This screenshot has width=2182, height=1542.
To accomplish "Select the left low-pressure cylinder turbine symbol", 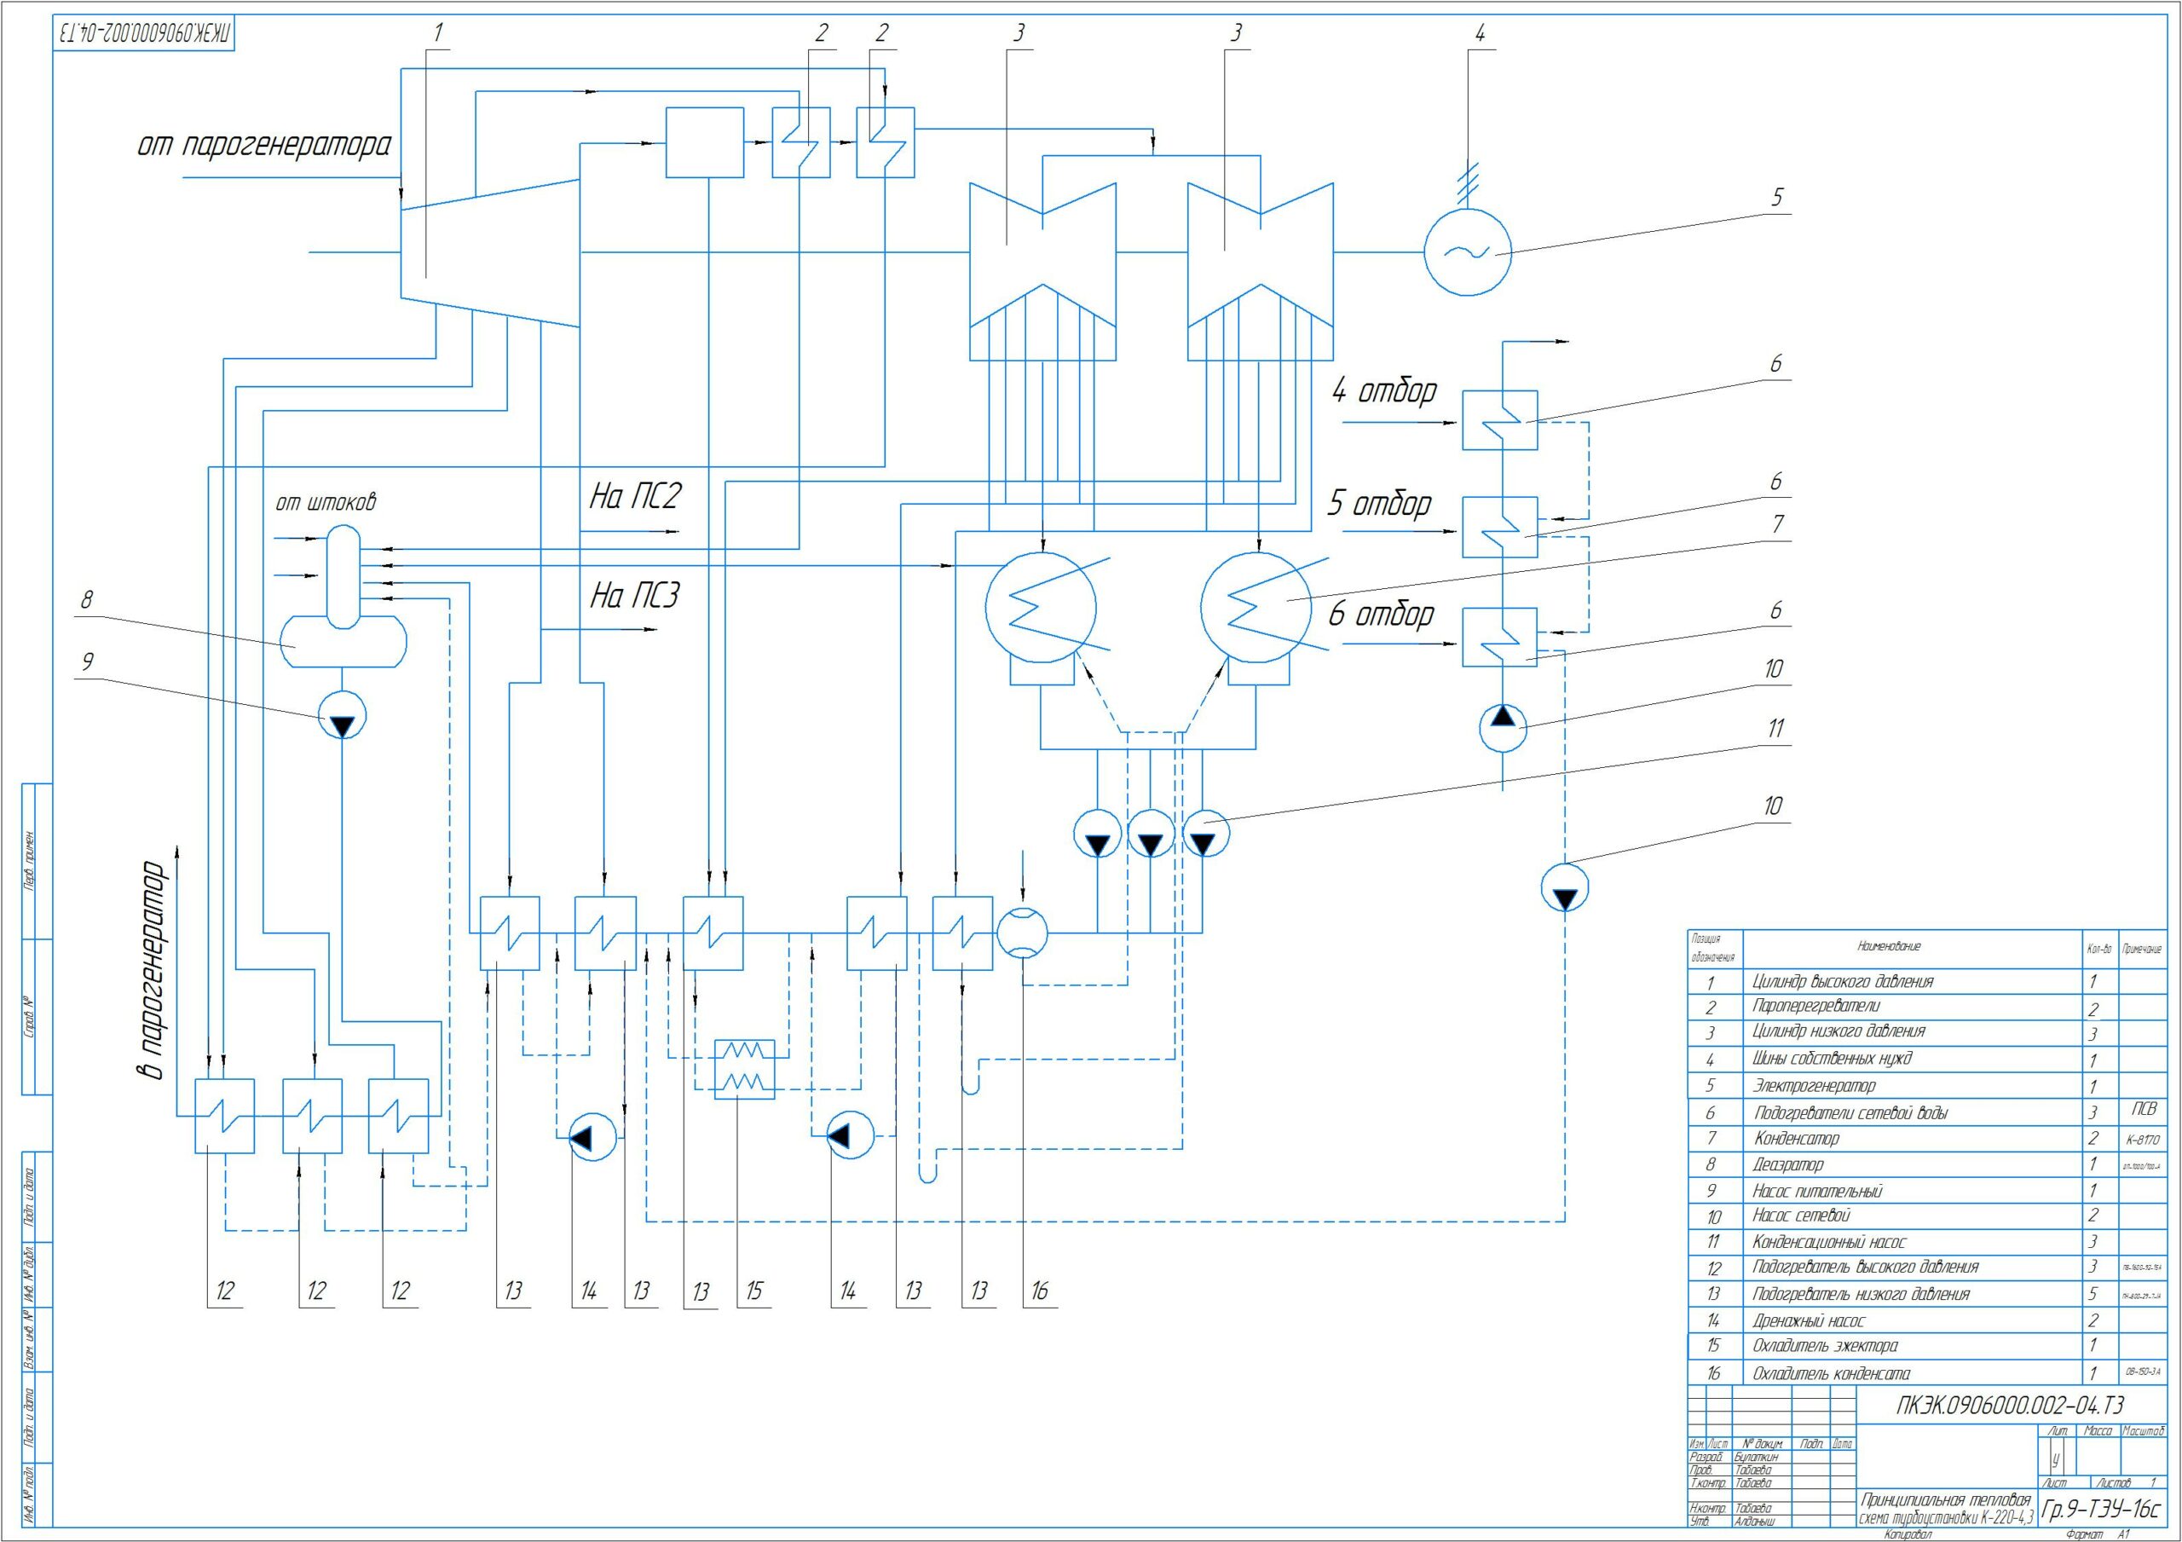I will pos(1042,272).
